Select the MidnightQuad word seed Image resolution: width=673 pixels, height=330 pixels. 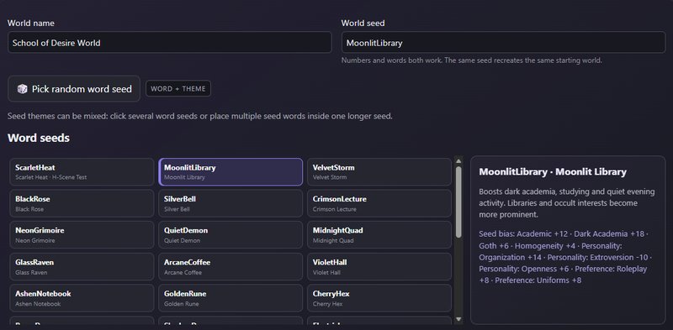pyautogui.click(x=379, y=235)
